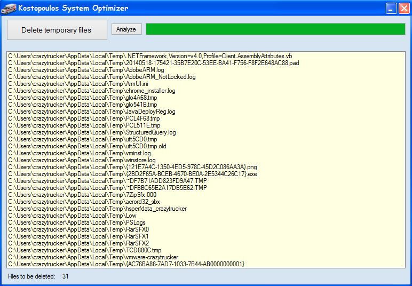This screenshot has width=412, height=286.
Task: Select the RarSFX2 entry
Action: (x=78, y=243)
